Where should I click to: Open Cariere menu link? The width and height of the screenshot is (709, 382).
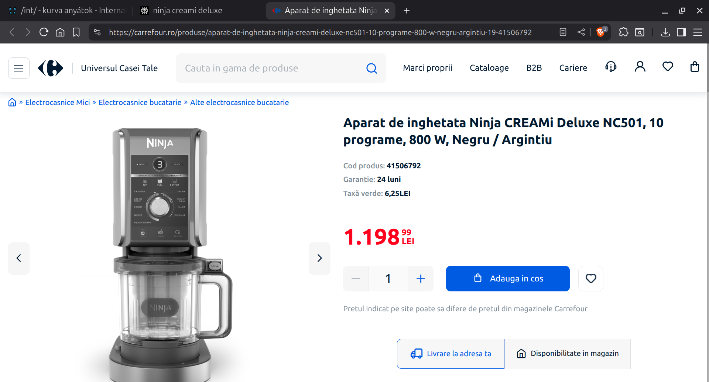573,68
